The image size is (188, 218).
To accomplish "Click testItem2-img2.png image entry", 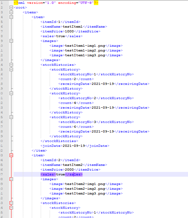I will click(86, 189).
